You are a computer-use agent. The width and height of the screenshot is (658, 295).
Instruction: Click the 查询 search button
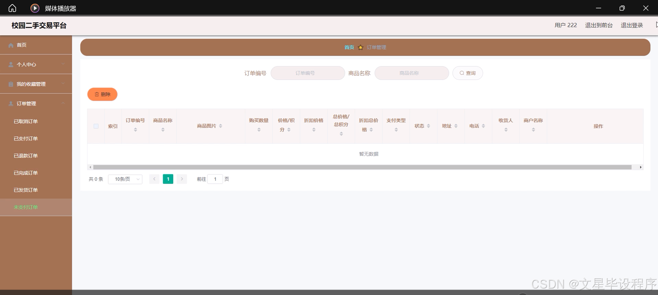pos(467,73)
